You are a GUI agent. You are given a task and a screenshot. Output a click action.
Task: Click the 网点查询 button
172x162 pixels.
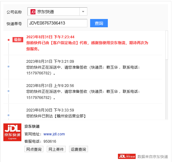pyautogui.click(x=34, y=149)
